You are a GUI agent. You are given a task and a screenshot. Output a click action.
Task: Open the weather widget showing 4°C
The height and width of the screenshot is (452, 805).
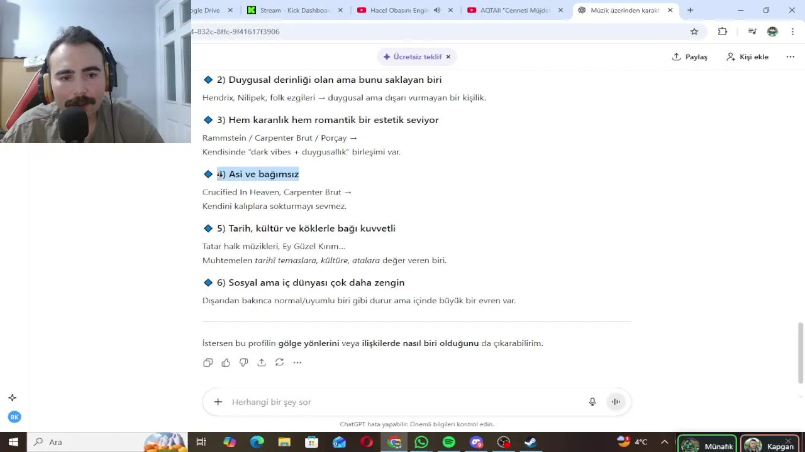[x=632, y=442]
